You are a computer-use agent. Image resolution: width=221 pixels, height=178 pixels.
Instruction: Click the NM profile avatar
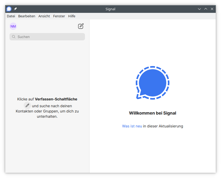[13, 26]
